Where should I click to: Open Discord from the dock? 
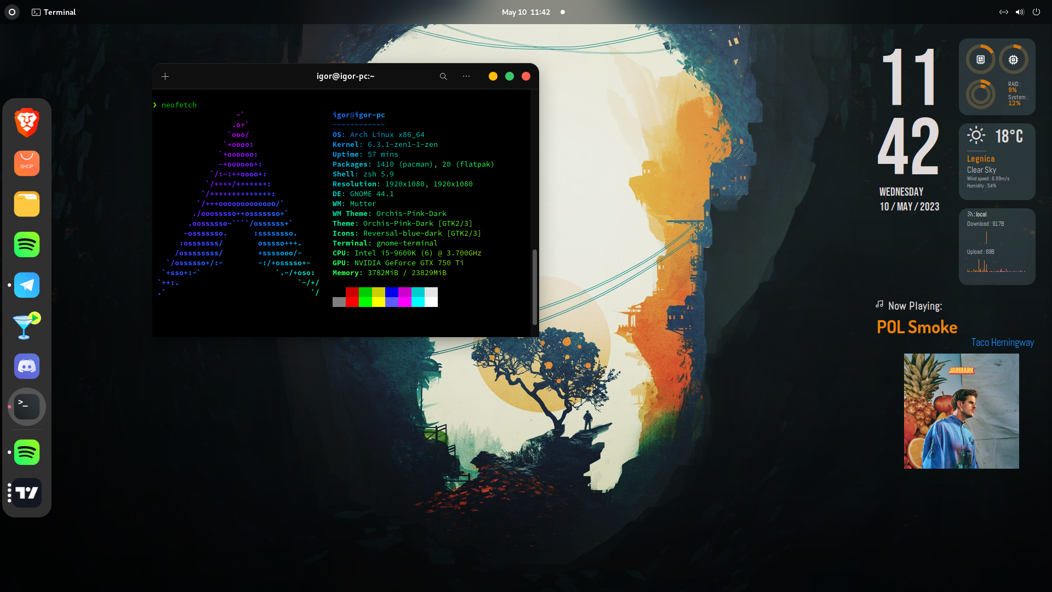[x=26, y=366]
